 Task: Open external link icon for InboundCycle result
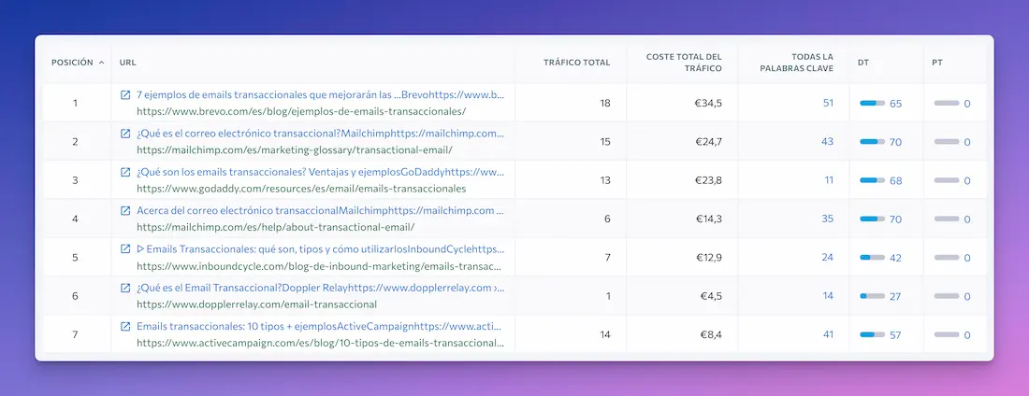point(125,249)
